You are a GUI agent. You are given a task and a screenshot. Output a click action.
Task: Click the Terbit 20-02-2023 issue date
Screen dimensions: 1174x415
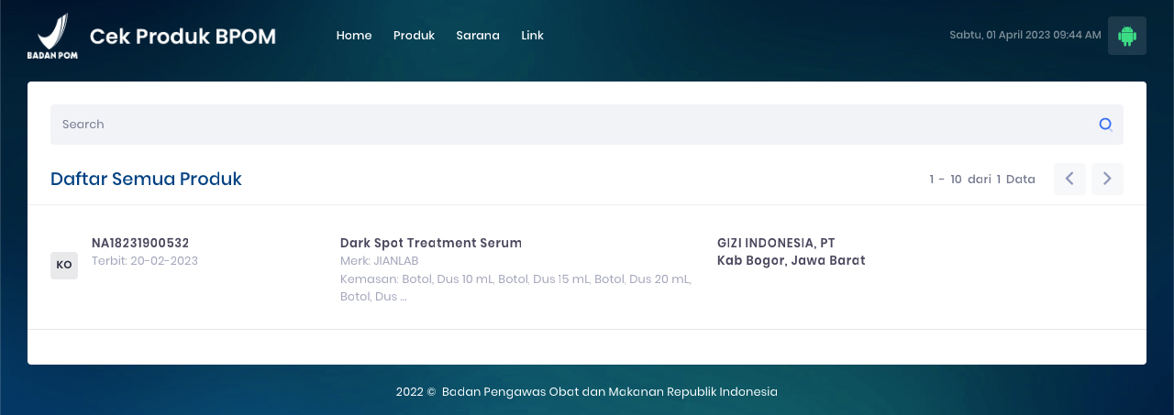point(145,261)
